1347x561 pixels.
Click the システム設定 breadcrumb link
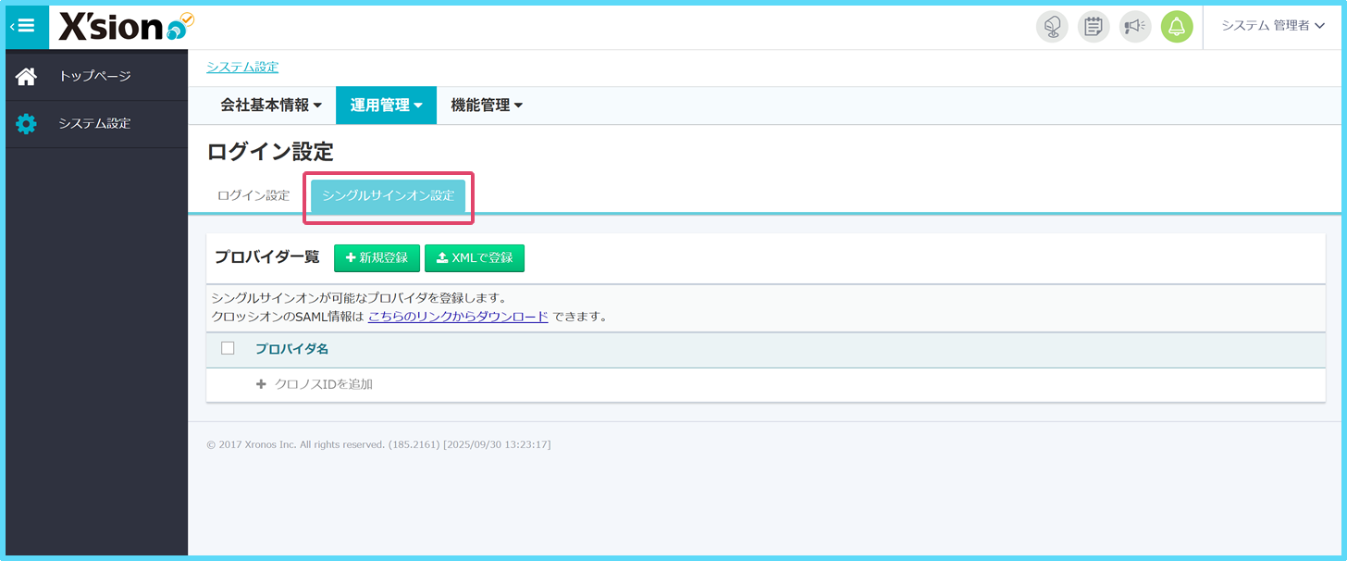pyautogui.click(x=242, y=67)
